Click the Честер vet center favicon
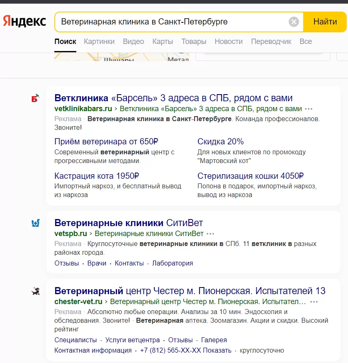The width and height of the screenshot is (348, 363). point(35,291)
